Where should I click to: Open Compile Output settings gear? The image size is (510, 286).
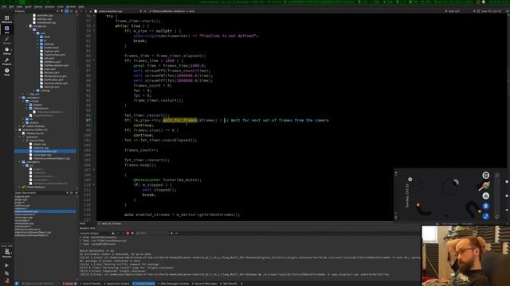click(132, 233)
